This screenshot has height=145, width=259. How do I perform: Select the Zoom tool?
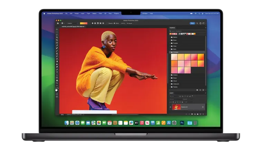[57, 83]
